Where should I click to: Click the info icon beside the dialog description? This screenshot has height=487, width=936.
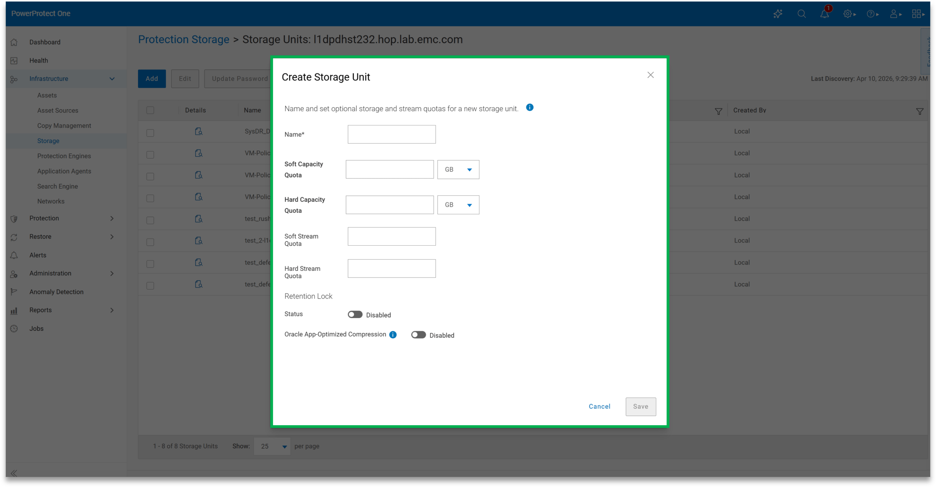(x=529, y=107)
